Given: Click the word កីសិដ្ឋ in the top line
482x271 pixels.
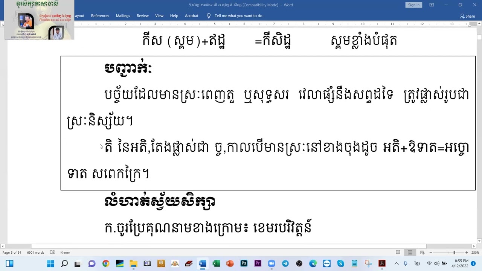Looking at the screenshot, I should [277, 41].
